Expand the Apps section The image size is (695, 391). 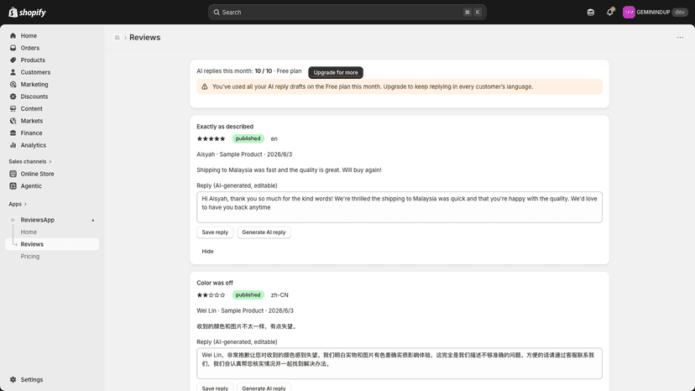coord(18,204)
